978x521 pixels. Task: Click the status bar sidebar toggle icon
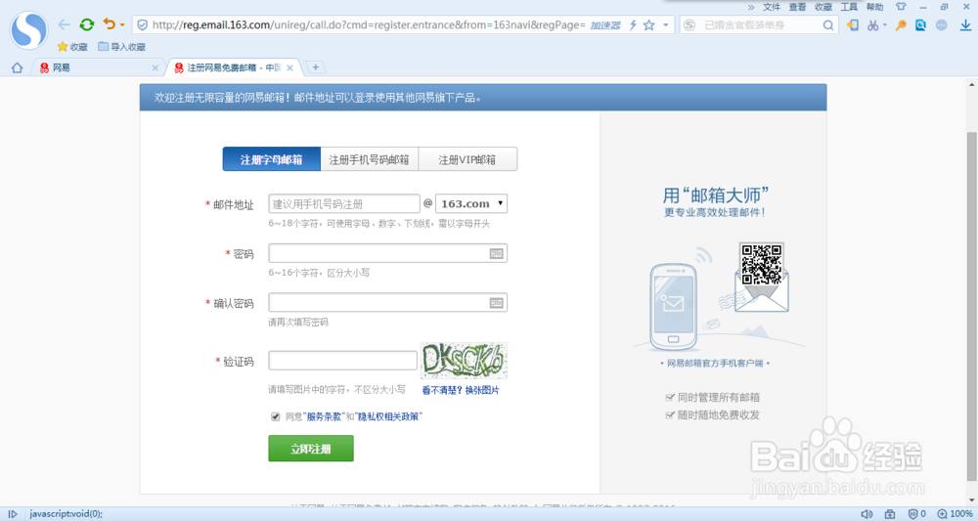click(x=12, y=513)
